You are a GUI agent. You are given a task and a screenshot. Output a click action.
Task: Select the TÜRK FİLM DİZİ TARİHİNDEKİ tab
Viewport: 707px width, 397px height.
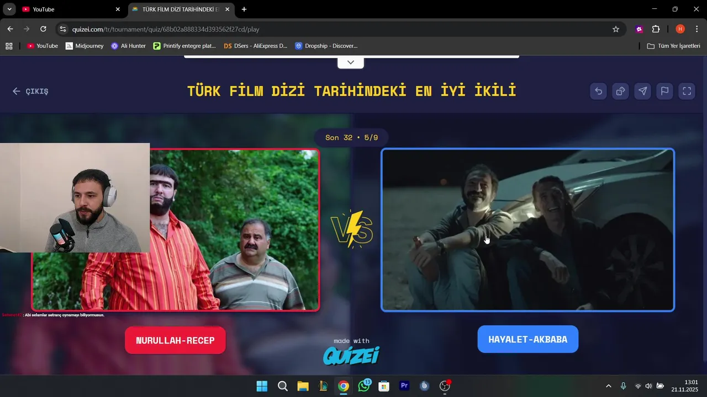(180, 9)
